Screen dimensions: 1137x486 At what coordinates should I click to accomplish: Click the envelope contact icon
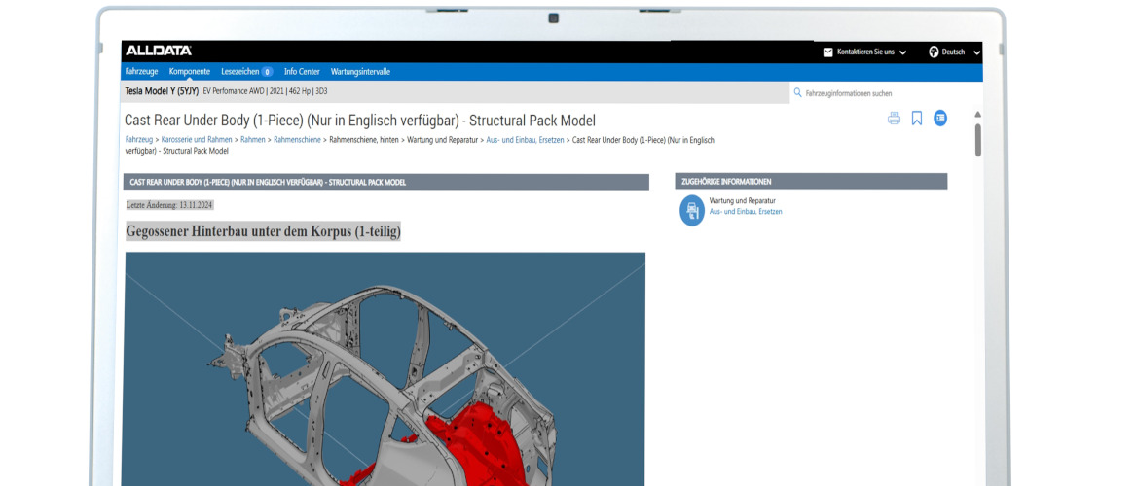point(827,52)
